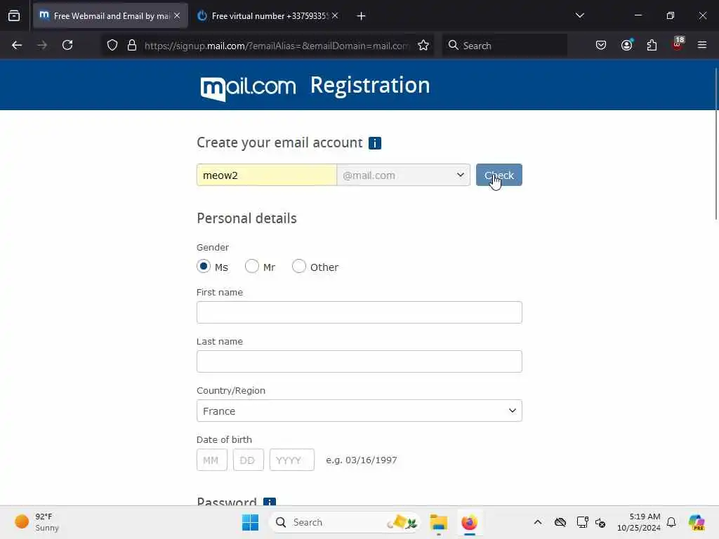Open Firefox application menu
The width and height of the screenshot is (719, 539).
click(701, 45)
